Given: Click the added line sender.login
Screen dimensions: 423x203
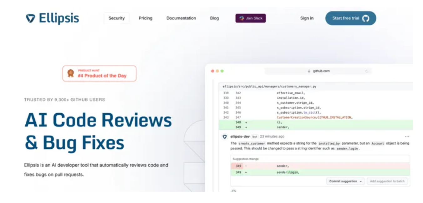Looking at the screenshot, I should (x=320, y=172).
